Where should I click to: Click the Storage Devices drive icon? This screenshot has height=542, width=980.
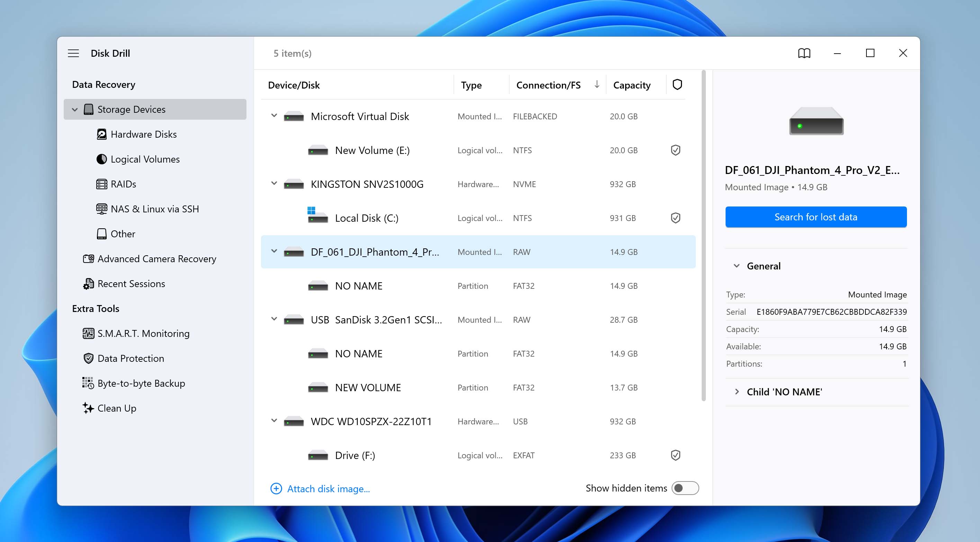88,109
